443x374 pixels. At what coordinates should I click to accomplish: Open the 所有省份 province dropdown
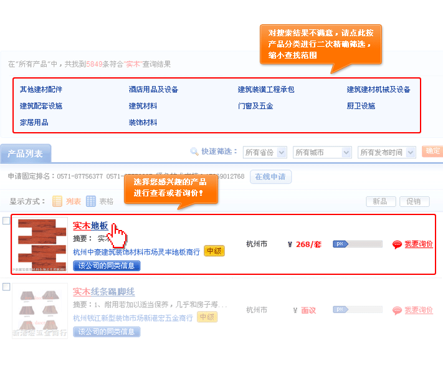tap(264, 152)
